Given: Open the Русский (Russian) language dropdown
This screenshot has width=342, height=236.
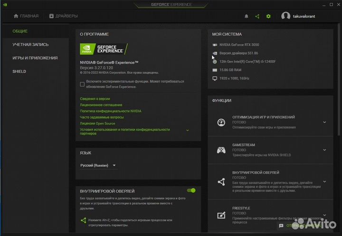Looking at the screenshot, I should 98,165.
